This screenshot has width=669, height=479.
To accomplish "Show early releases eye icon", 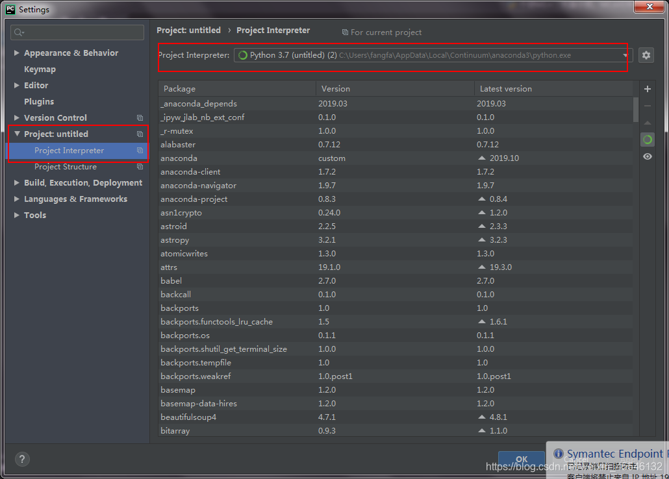I will pyautogui.click(x=647, y=156).
